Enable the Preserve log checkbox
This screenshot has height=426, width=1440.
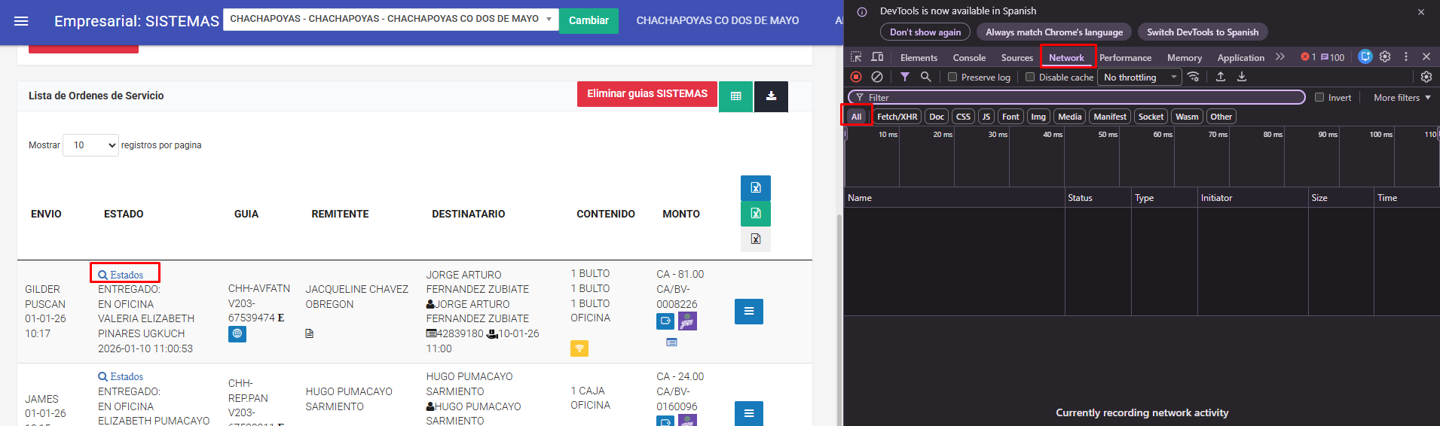tap(952, 78)
